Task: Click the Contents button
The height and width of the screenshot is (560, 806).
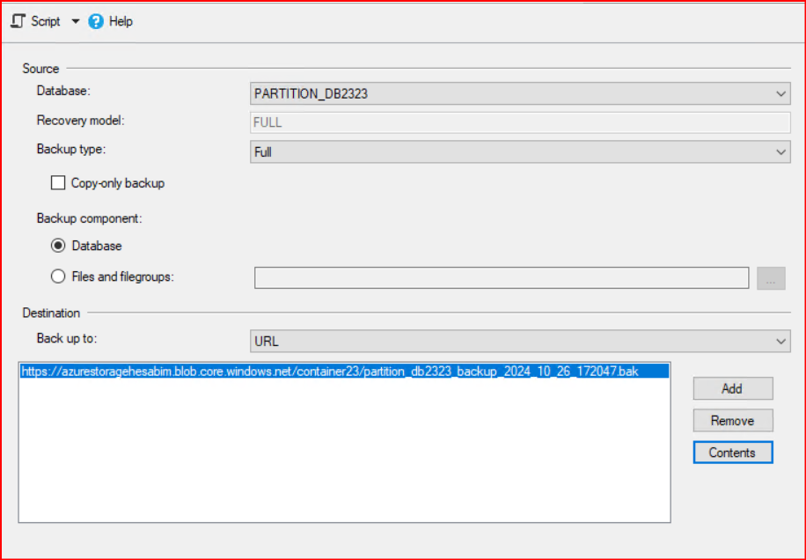Action: [732, 453]
